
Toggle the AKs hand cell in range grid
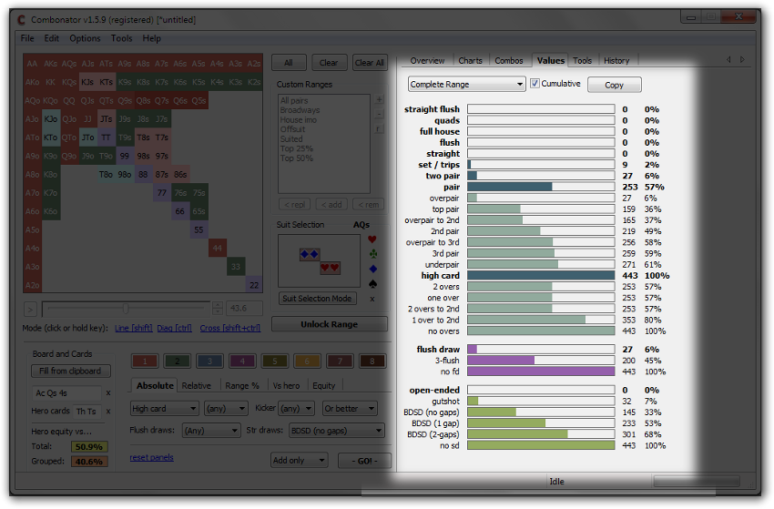pos(51,64)
